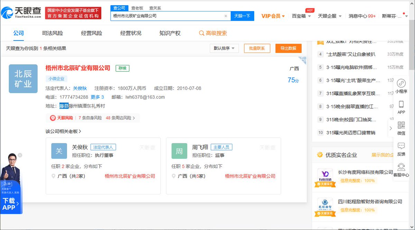Open 关俊秋 boss card name
The height and width of the screenshot is (230, 415).
[80, 147]
